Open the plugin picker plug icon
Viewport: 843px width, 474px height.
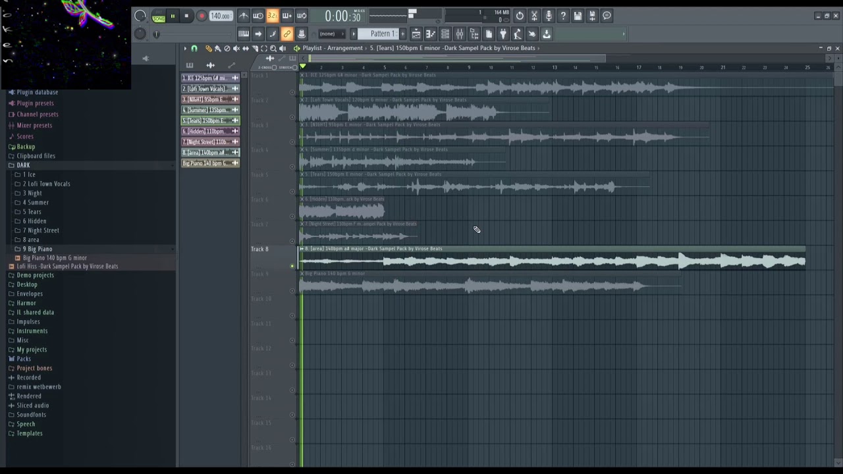pos(503,34)
